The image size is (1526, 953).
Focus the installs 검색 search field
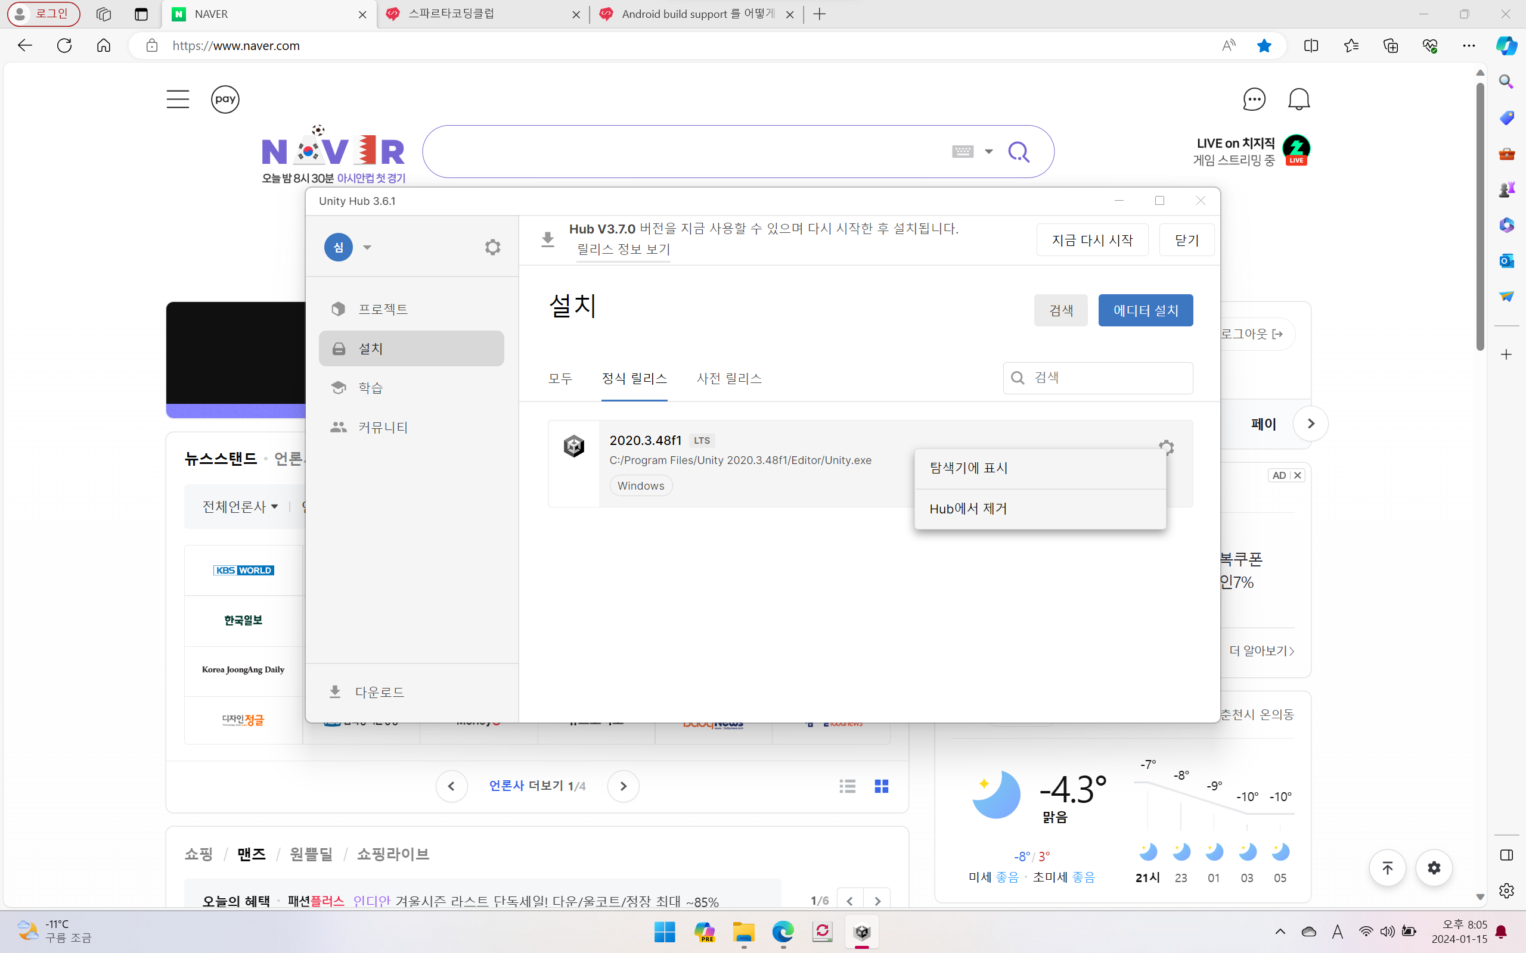click(1098, 378)
